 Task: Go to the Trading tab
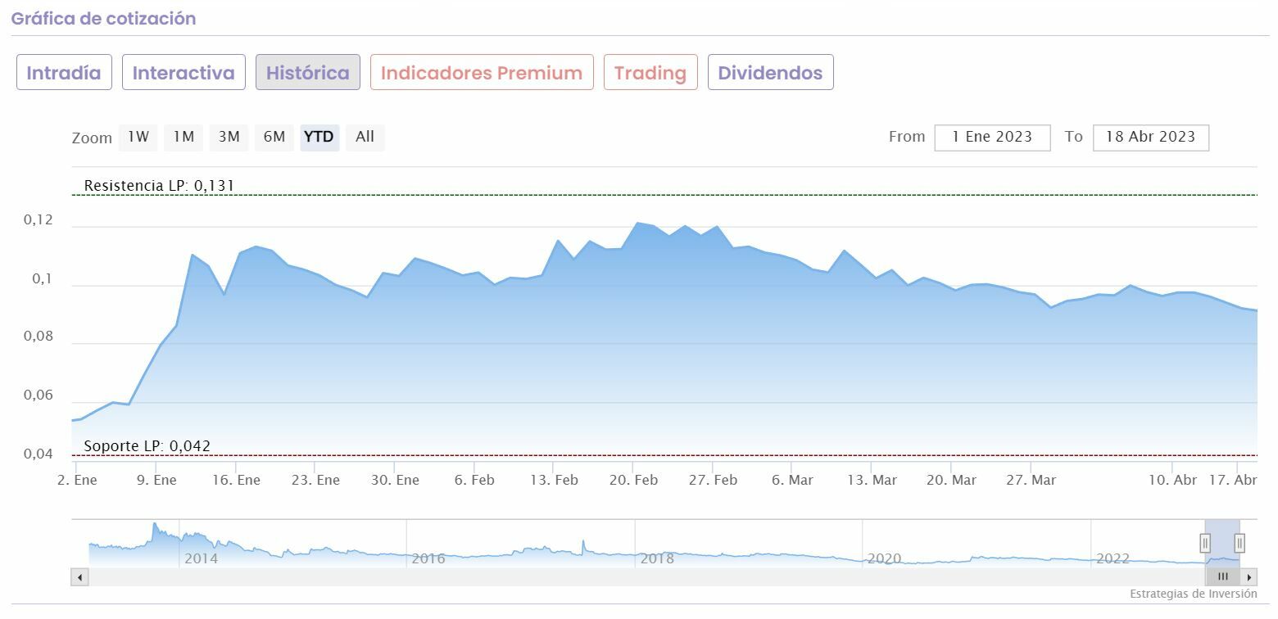(650, 73)
